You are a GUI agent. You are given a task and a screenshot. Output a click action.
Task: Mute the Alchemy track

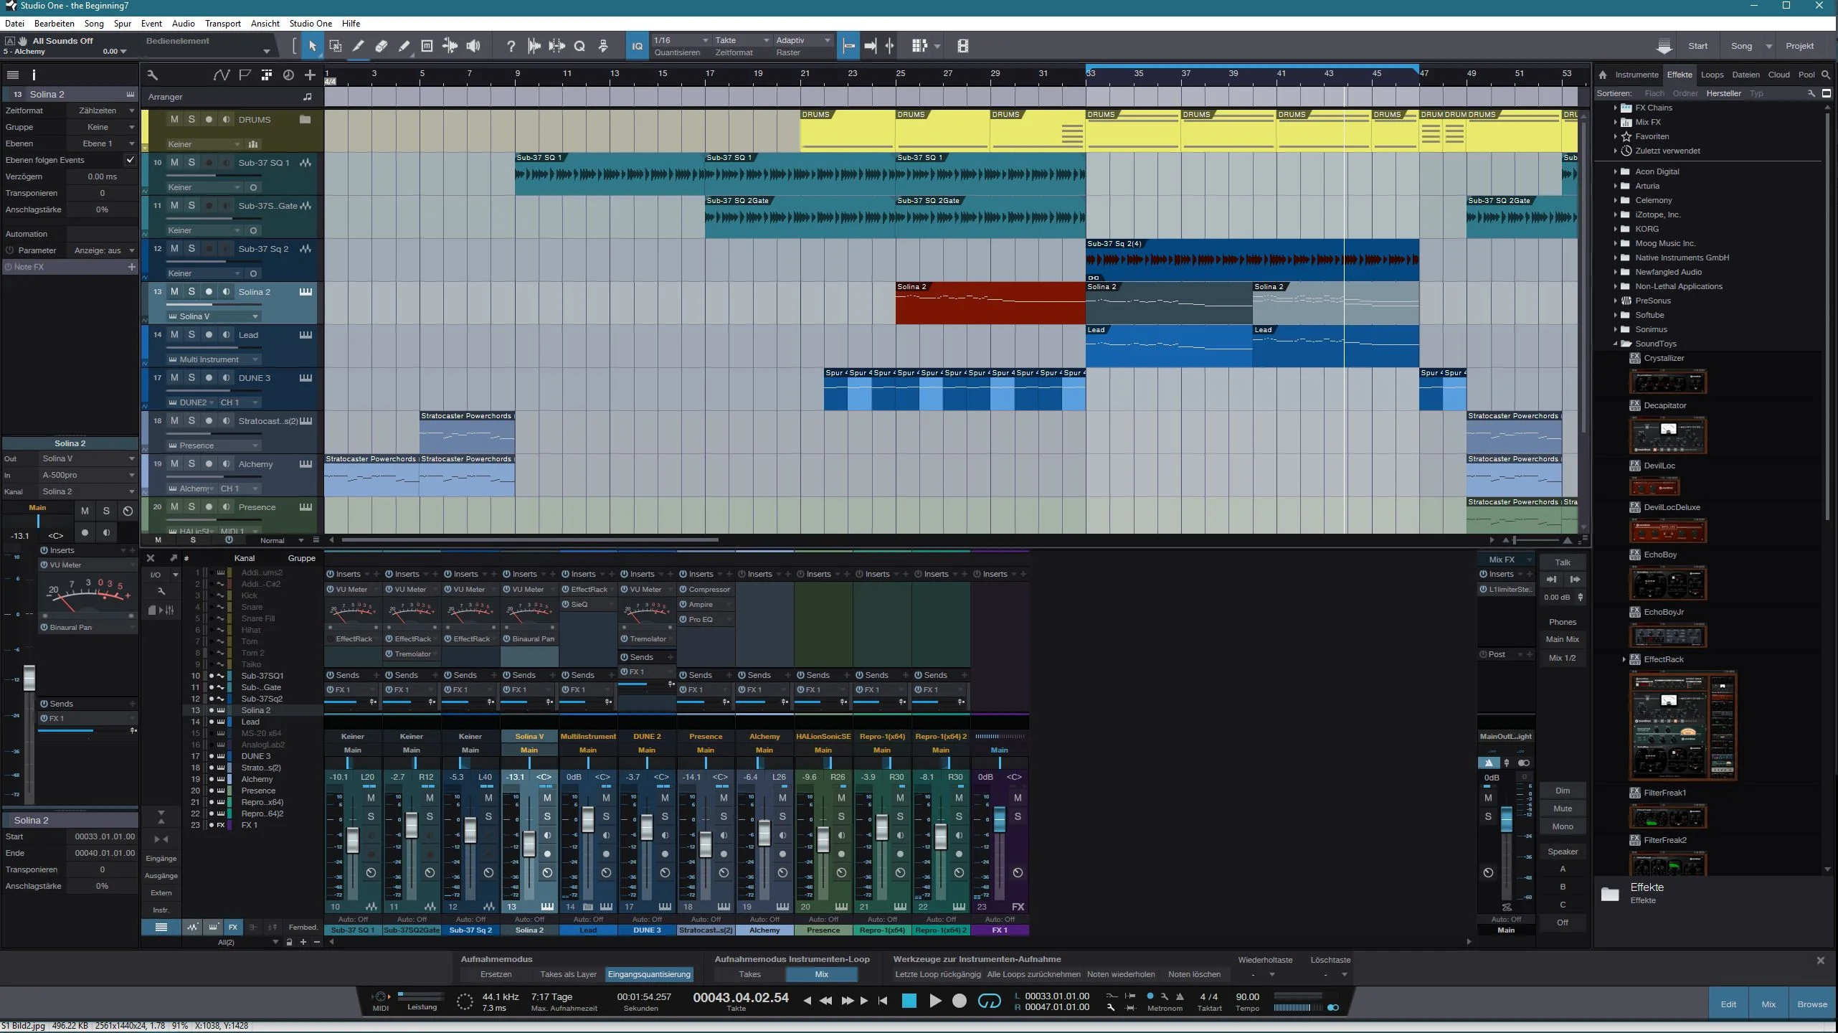(x=174, y=463)
